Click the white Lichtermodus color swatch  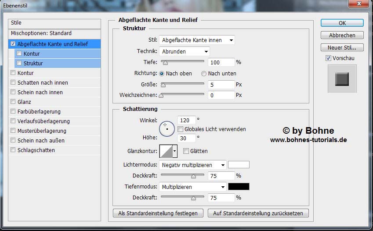click(239, 165)
